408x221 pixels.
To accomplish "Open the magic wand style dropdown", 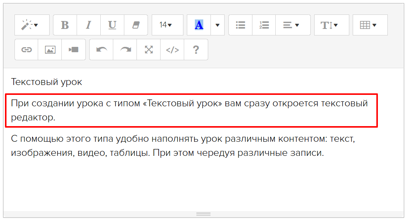I will [x=32, y=25].
